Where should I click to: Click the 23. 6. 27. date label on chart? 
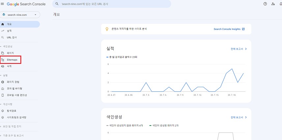(x=111, y=95)
